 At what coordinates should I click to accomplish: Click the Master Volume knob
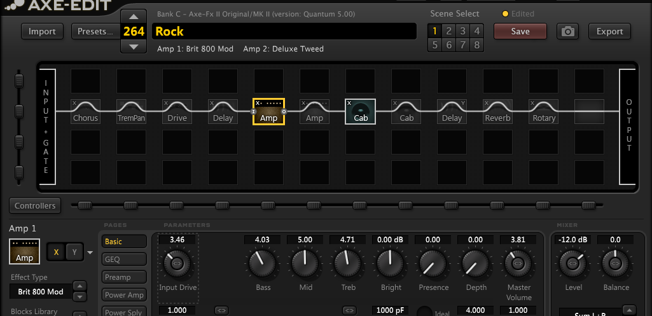(518, 263)
